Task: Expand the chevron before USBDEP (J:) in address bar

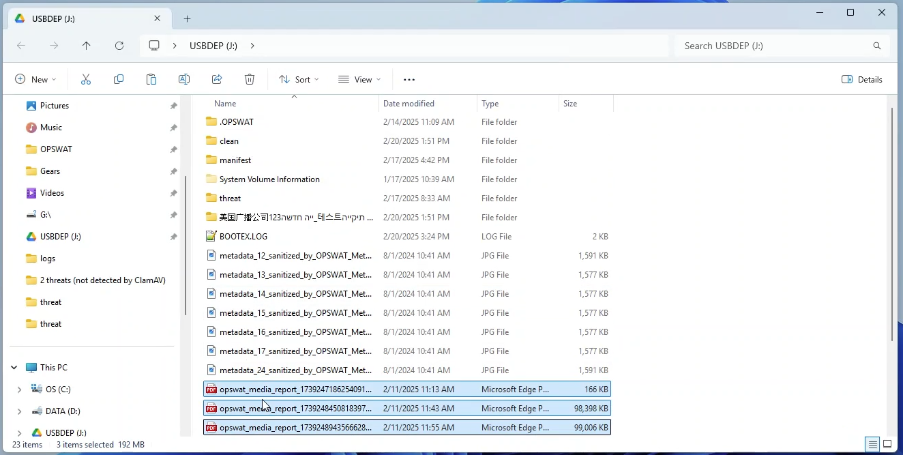Action: click(175, 46)
